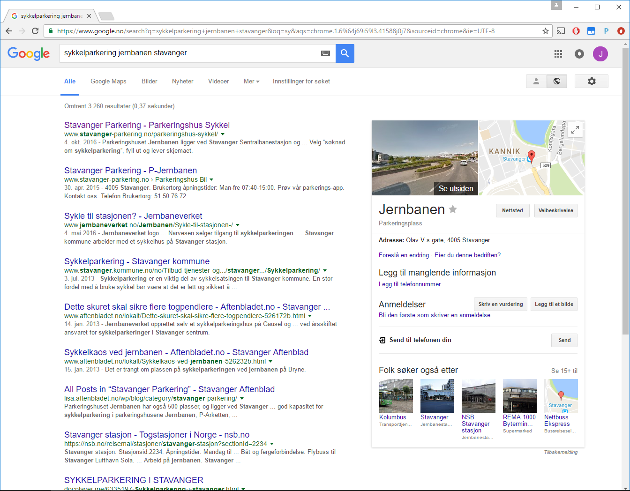Image resolution: width=630 pixels, height=491 pixels.
Task: Click the Chrome profile icon in titlebar
Action: tap(556, 5)
